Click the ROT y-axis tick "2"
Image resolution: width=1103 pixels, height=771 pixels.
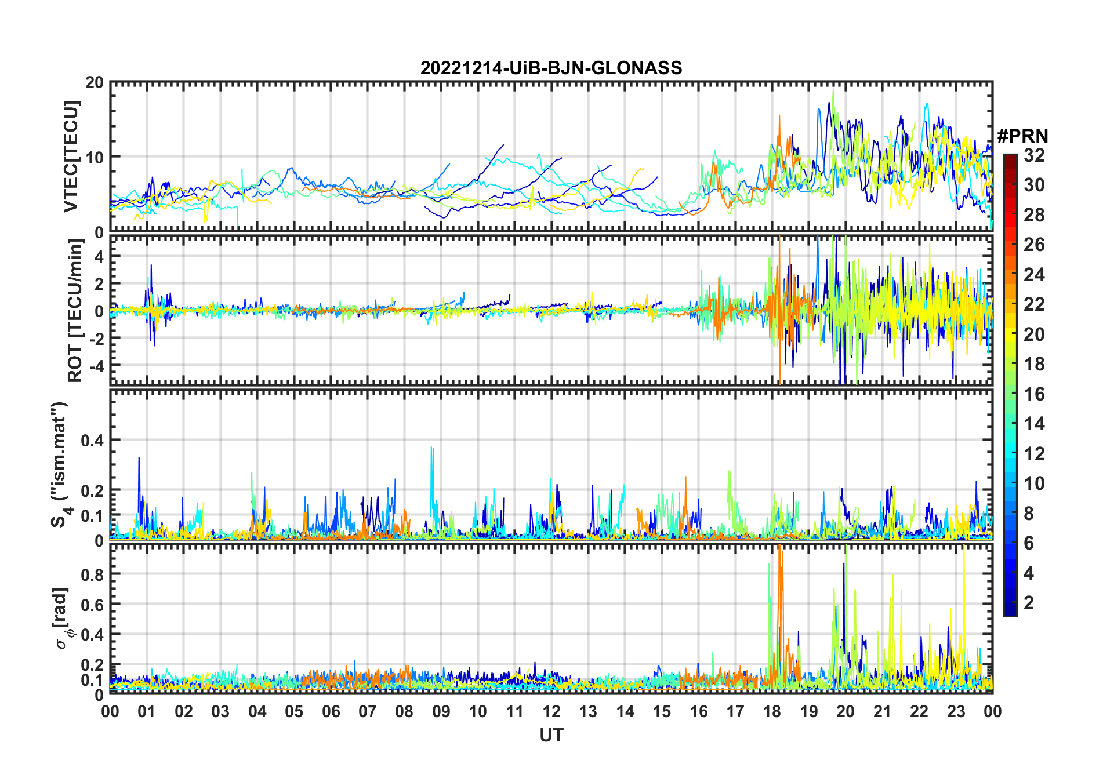(99, 283)
